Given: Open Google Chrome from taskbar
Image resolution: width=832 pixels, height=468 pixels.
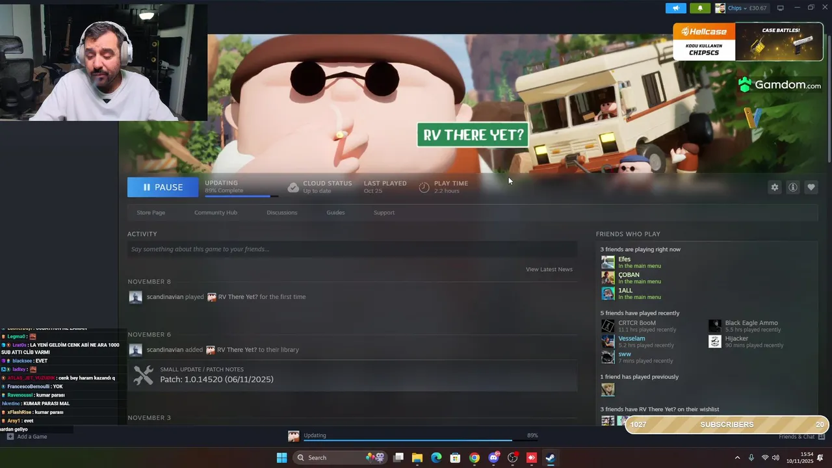Looking at the screenshot, I should (474, 458).
